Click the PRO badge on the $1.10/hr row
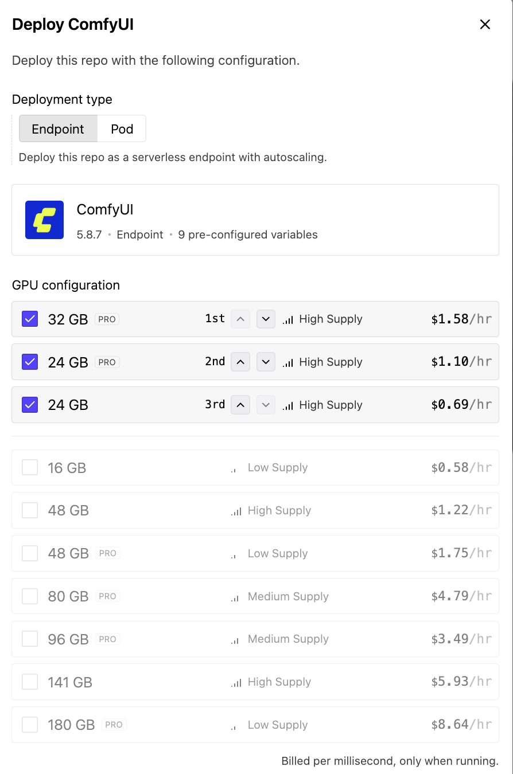The width and height of the screenshot is (513, 774). pyautogui.click(x=107, y=362)
